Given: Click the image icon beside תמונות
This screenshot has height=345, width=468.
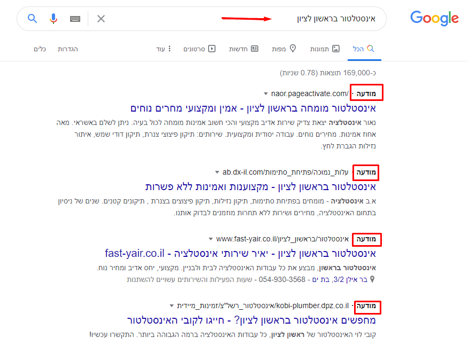Looking at the screenshot, I should point(336,49).
